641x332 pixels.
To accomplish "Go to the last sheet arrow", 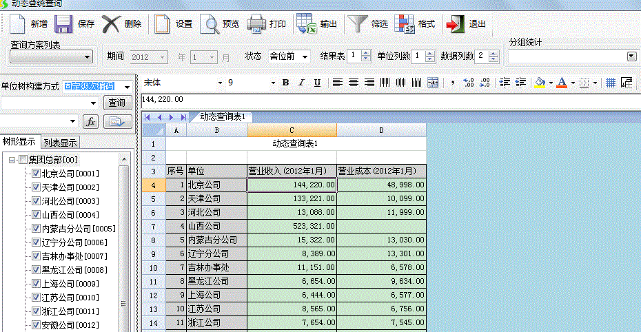I will 183,117.
